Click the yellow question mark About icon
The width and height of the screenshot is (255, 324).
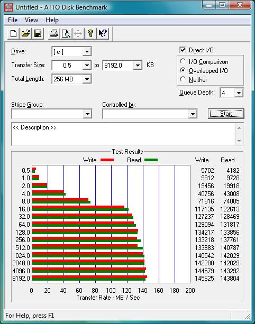[90, 33]
